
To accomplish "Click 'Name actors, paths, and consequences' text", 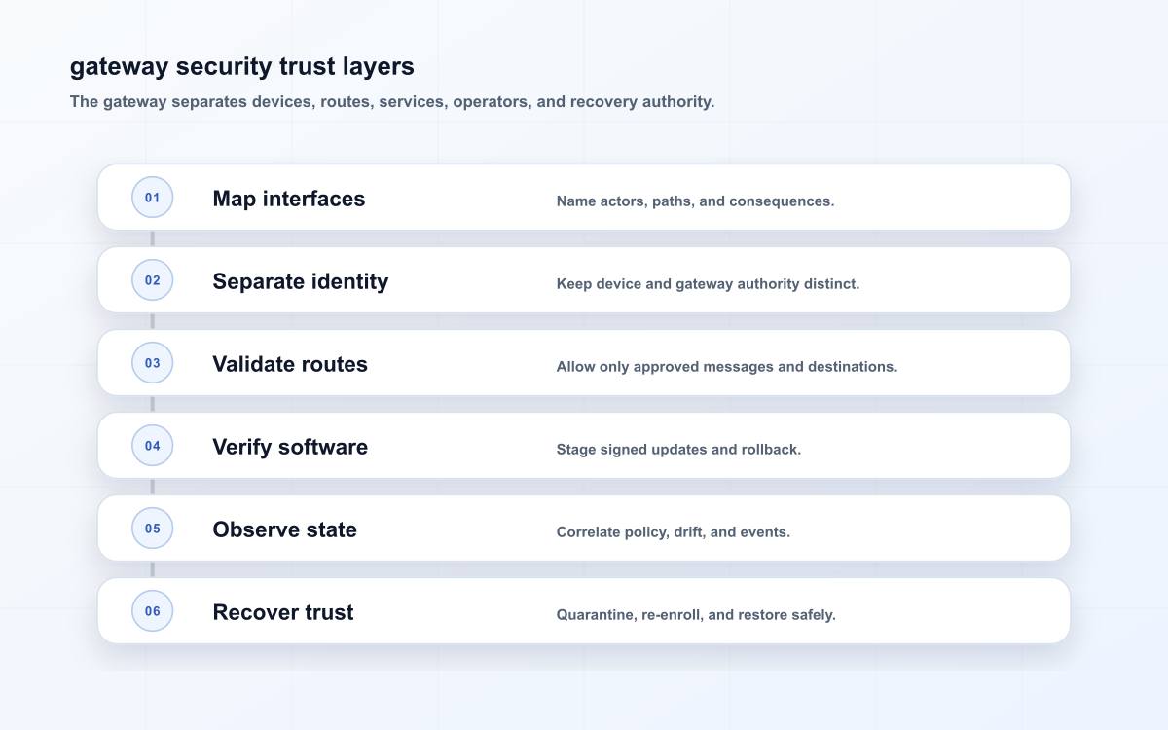I will (695, 201).
